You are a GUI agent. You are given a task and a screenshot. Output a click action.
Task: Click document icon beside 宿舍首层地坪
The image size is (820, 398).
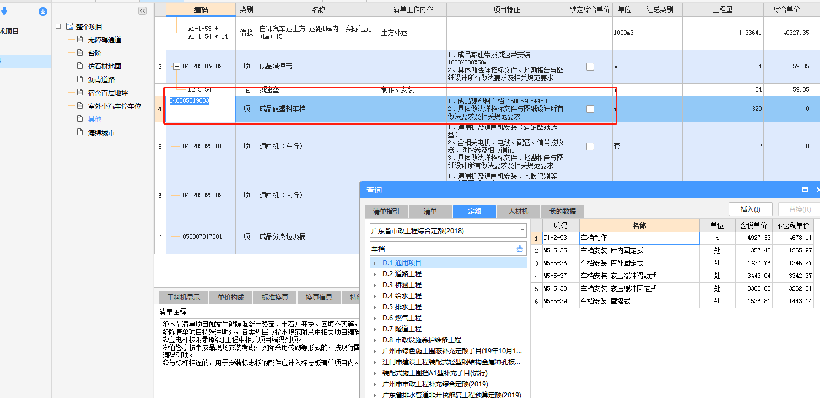point(80,93)
